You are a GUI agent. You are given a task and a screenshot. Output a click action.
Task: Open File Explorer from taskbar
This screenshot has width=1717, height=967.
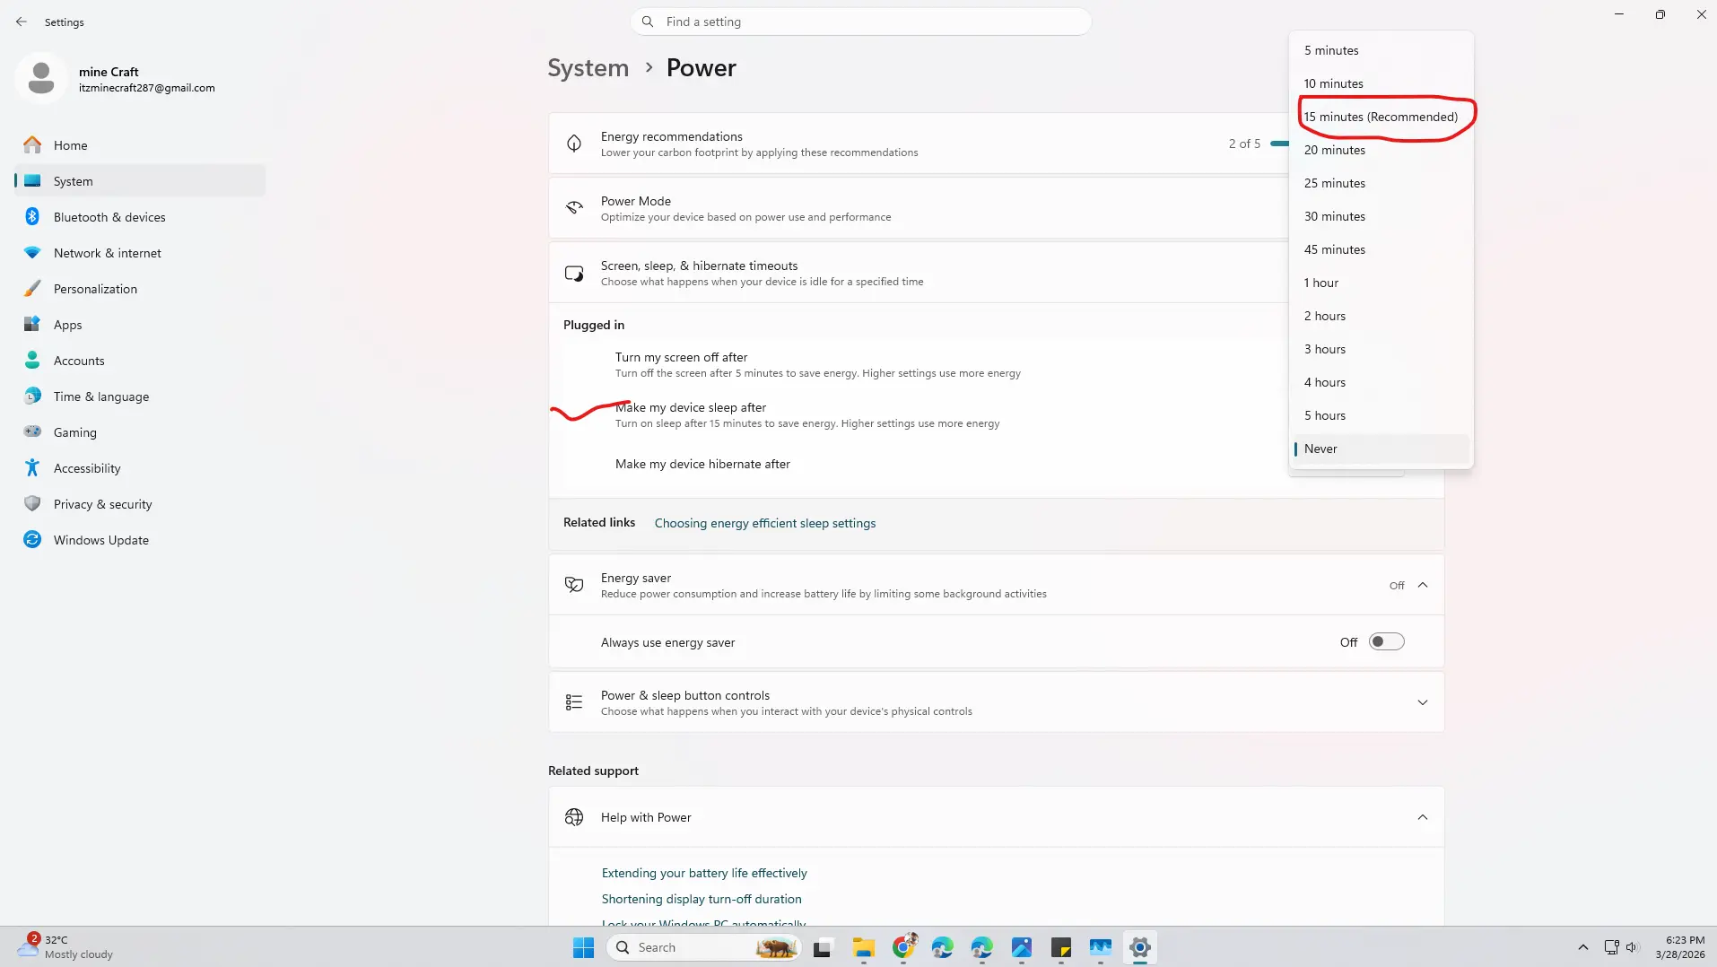[863, 947]
